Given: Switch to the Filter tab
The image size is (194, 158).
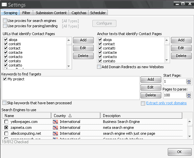Looking at the screenshot, I should [x=26, y=13].
